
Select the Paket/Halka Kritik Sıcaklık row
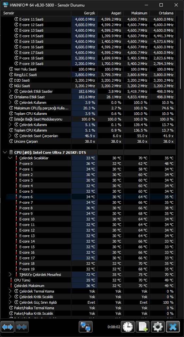[x=91, y=313]
